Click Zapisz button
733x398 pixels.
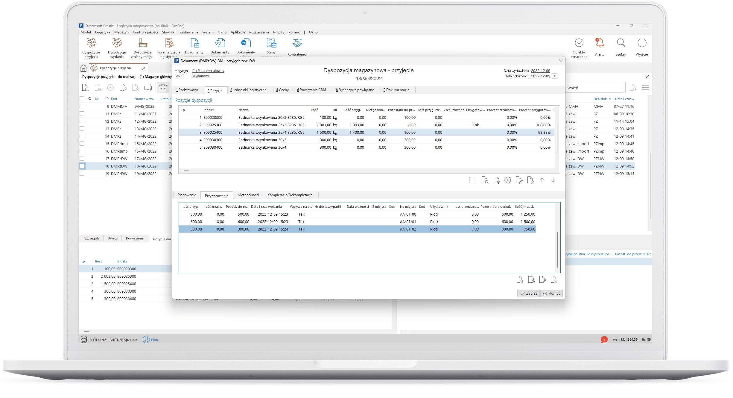tap(529, 293)
